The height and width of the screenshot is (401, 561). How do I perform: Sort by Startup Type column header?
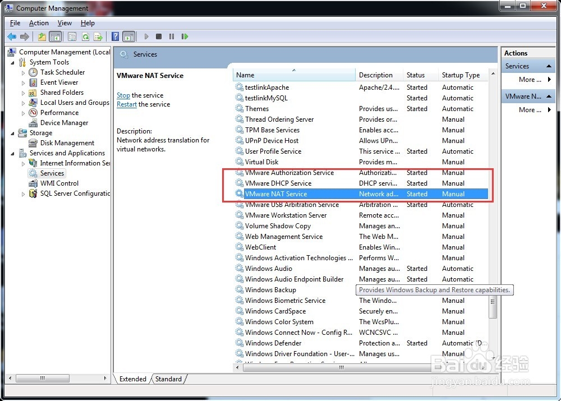click(463, 75)
